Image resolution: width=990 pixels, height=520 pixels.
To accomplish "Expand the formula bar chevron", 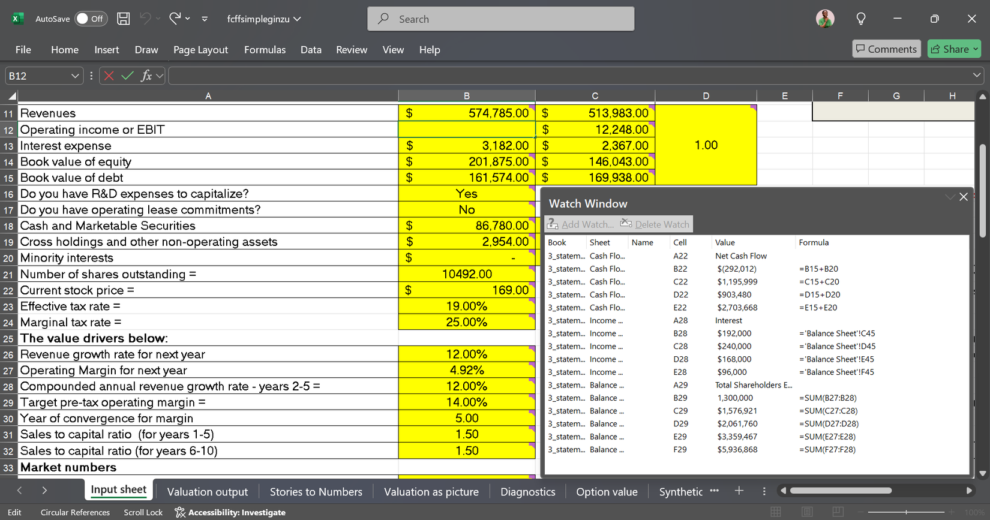I will click(x=977, y=75).
